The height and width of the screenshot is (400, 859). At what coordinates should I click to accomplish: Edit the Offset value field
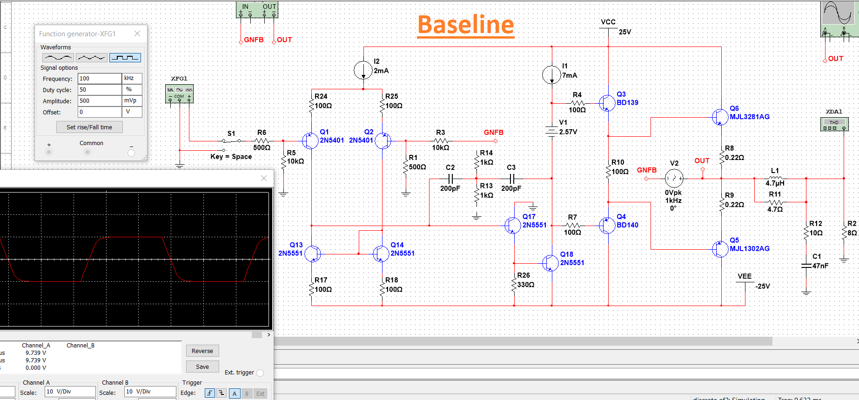pos(100,112)
